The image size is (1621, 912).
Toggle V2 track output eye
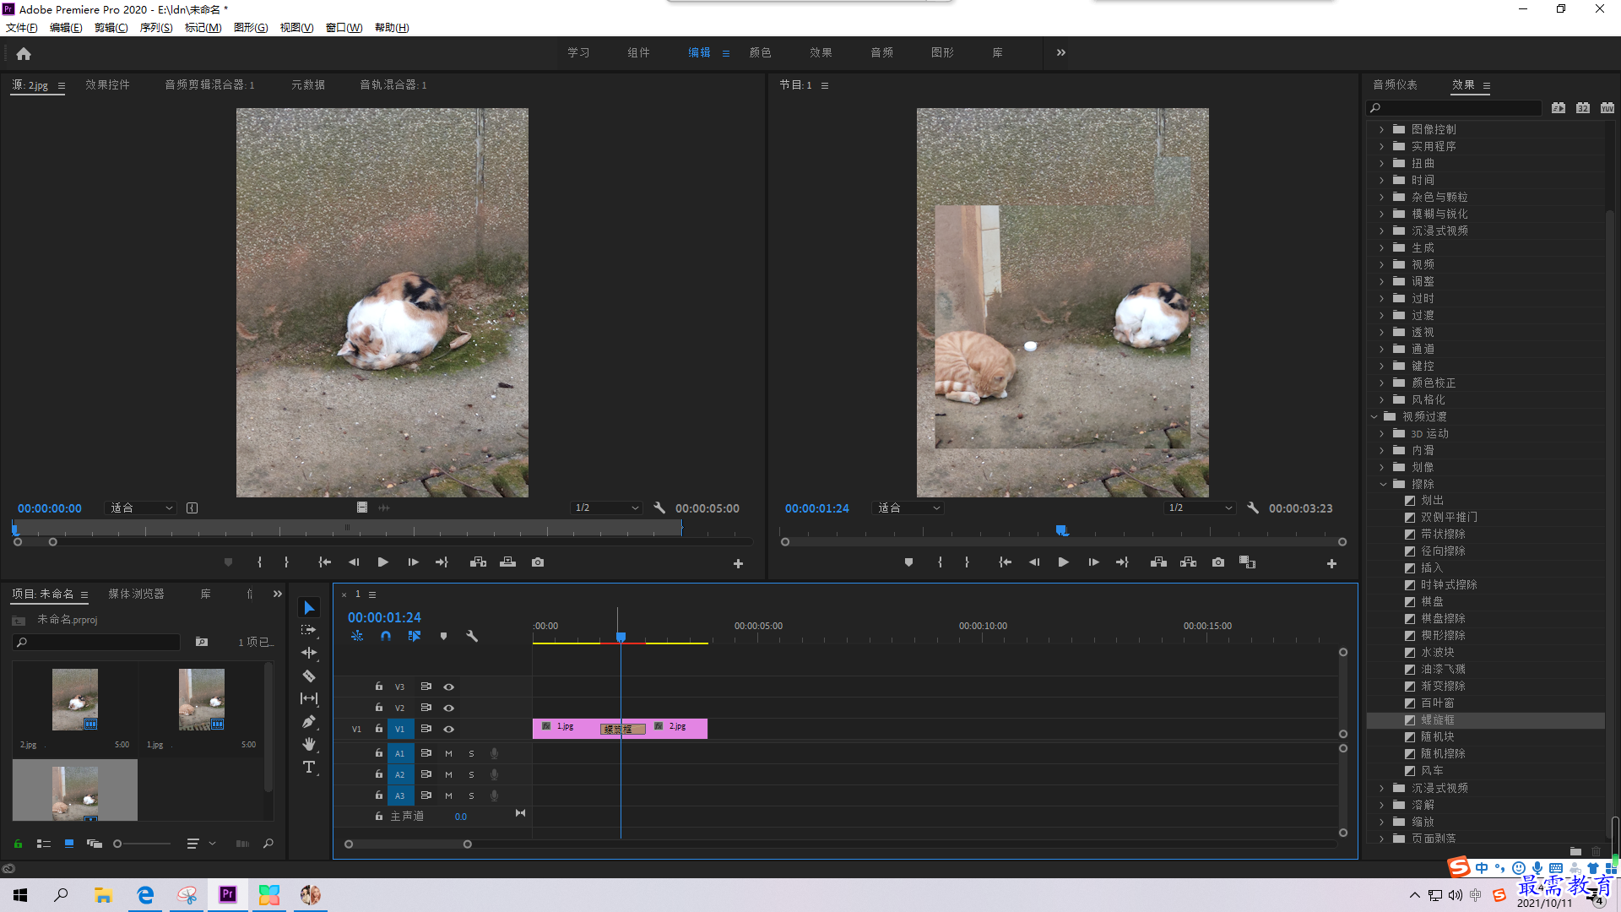pyautogui.click(x=449, y=708)
